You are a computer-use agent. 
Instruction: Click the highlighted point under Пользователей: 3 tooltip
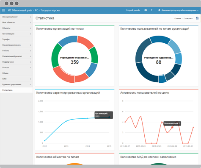point(172,127)
